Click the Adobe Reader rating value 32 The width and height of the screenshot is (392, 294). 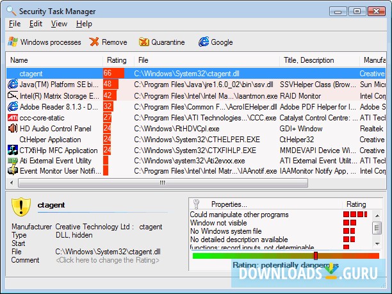(x=108, y=106)
